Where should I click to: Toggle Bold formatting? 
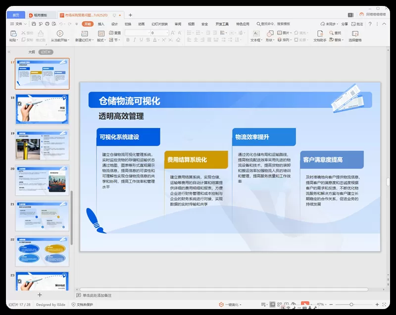(x=128, y=40)
